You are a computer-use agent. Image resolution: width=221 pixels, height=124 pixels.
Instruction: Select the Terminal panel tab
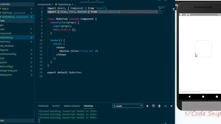click(x=88, y=106)
